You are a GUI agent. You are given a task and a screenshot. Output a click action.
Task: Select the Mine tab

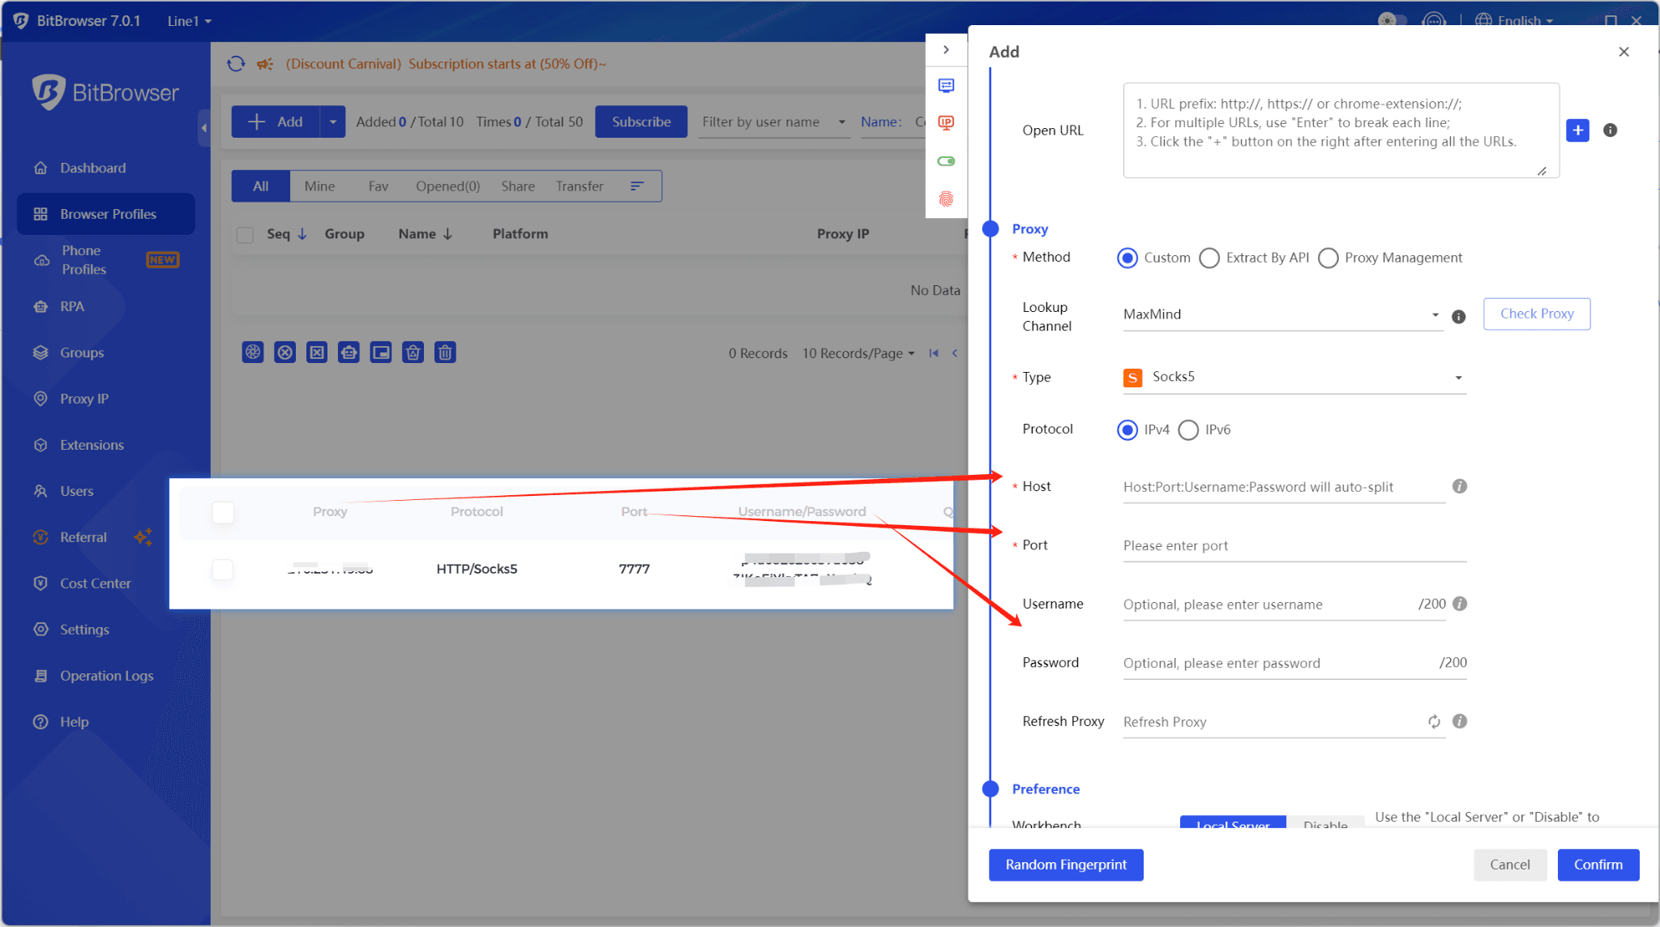click(x=319, y=186)
